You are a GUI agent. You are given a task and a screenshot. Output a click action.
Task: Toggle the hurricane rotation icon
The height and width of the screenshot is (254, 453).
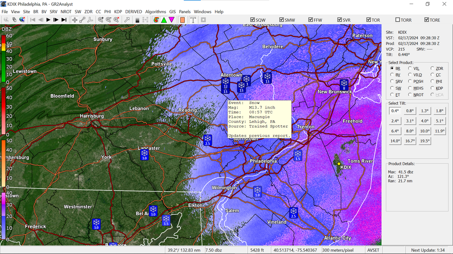click(x=156, y=19)
